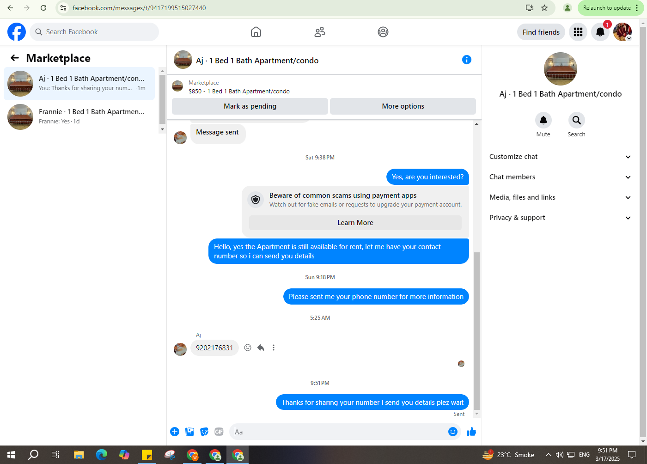
Task: Click the Find friends button
Action: (541, 32)
